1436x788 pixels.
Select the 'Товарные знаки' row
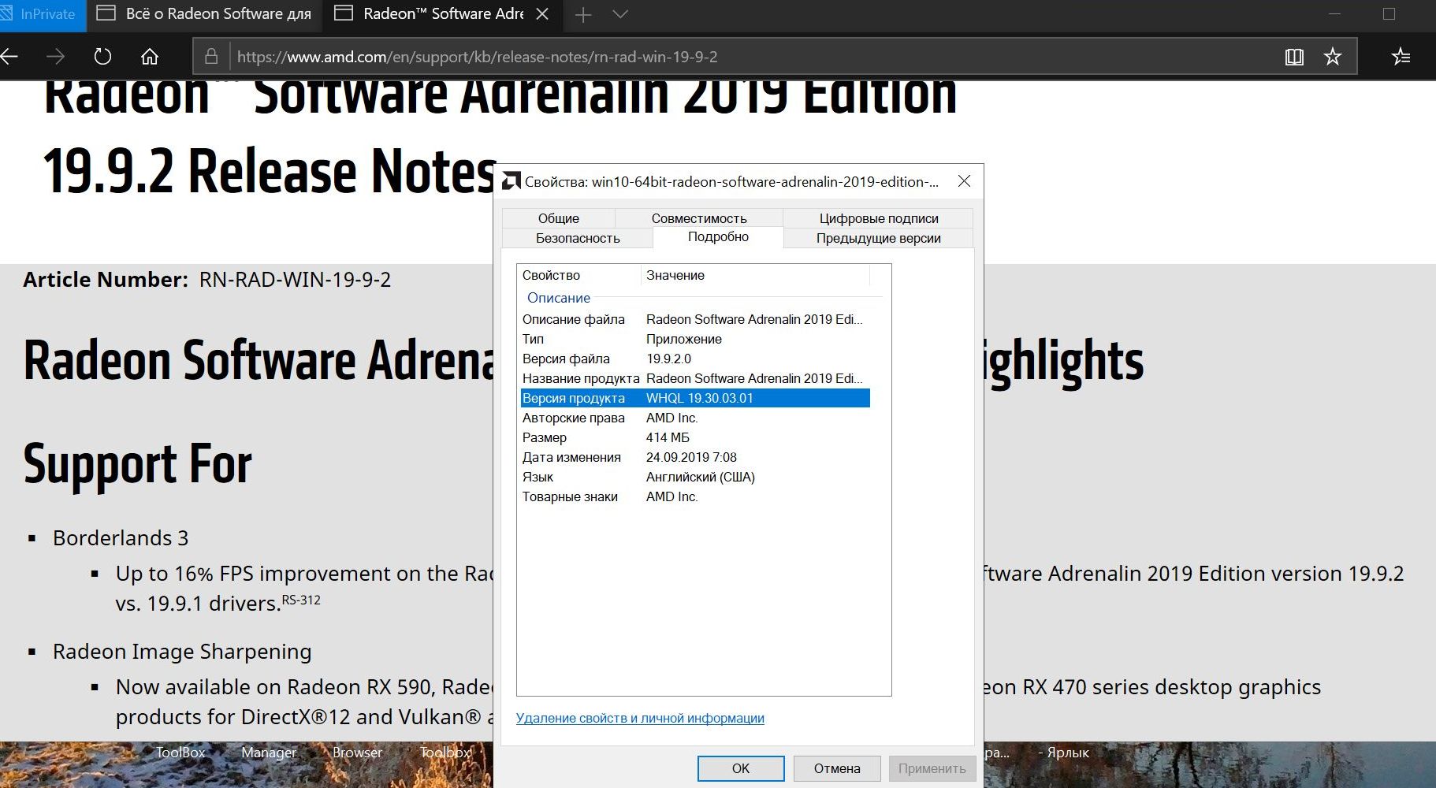pyautogui.click(x=695, y=496)
